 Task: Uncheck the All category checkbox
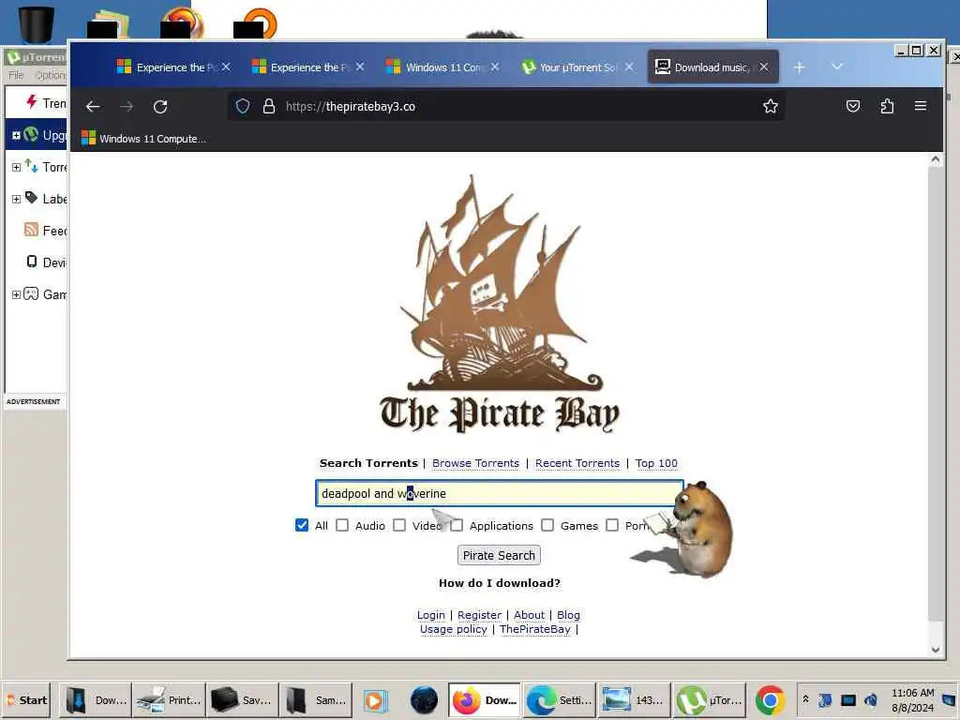coord(302,525)
